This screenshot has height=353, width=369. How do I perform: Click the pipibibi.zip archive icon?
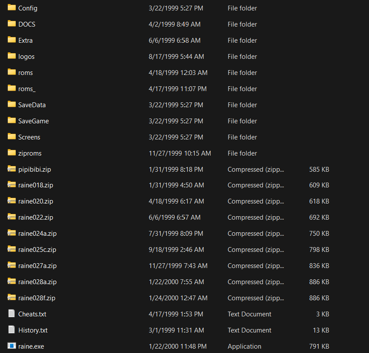[x=12, y=169]
